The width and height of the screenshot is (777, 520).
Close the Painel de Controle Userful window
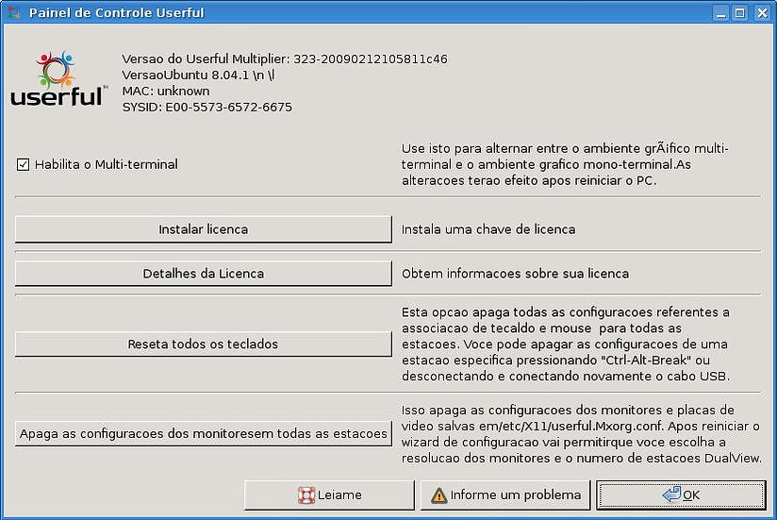pos(762,13)
